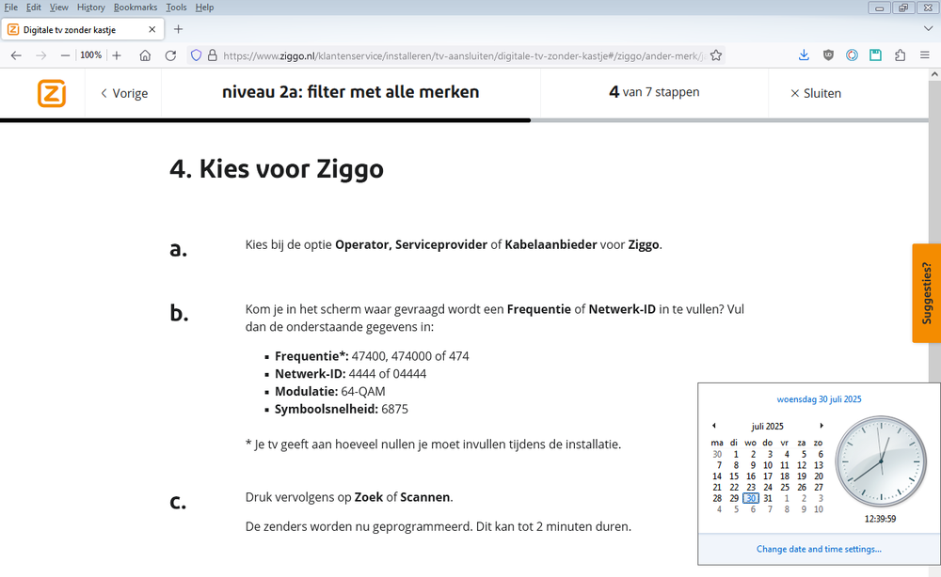Click the 'juli 2025' calendar header

click(x=767, y=426)
